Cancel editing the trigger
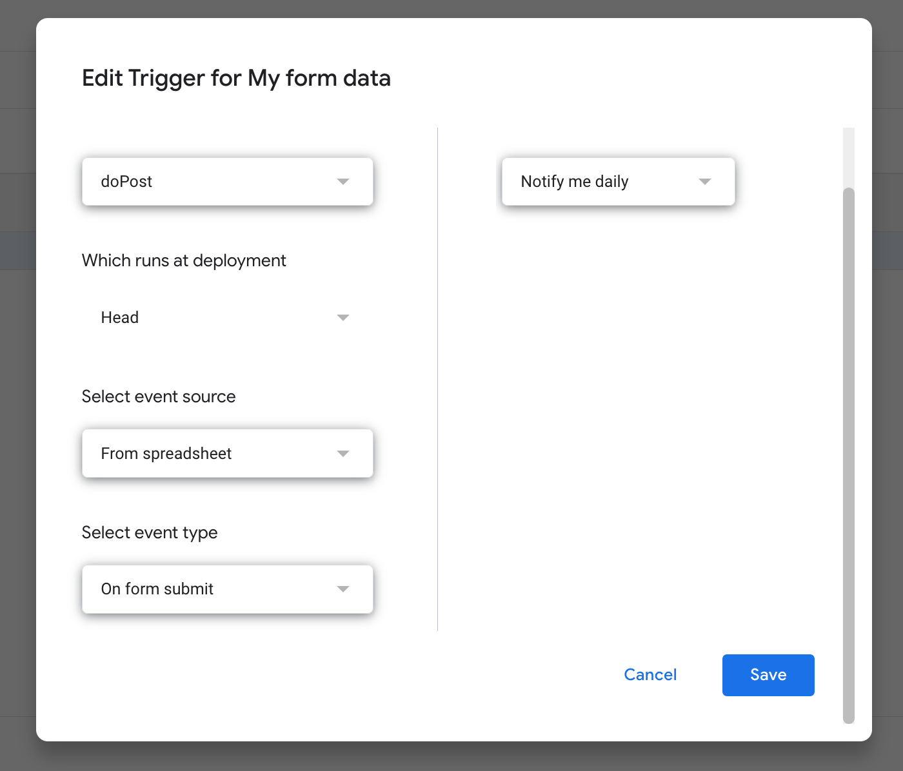903x771 pixels. 650,675
